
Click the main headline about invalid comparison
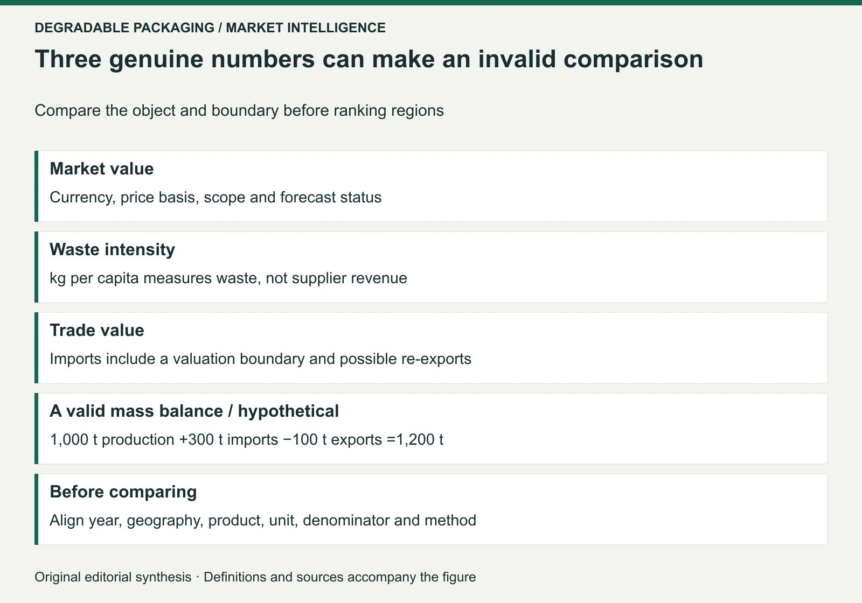[369, 59]
